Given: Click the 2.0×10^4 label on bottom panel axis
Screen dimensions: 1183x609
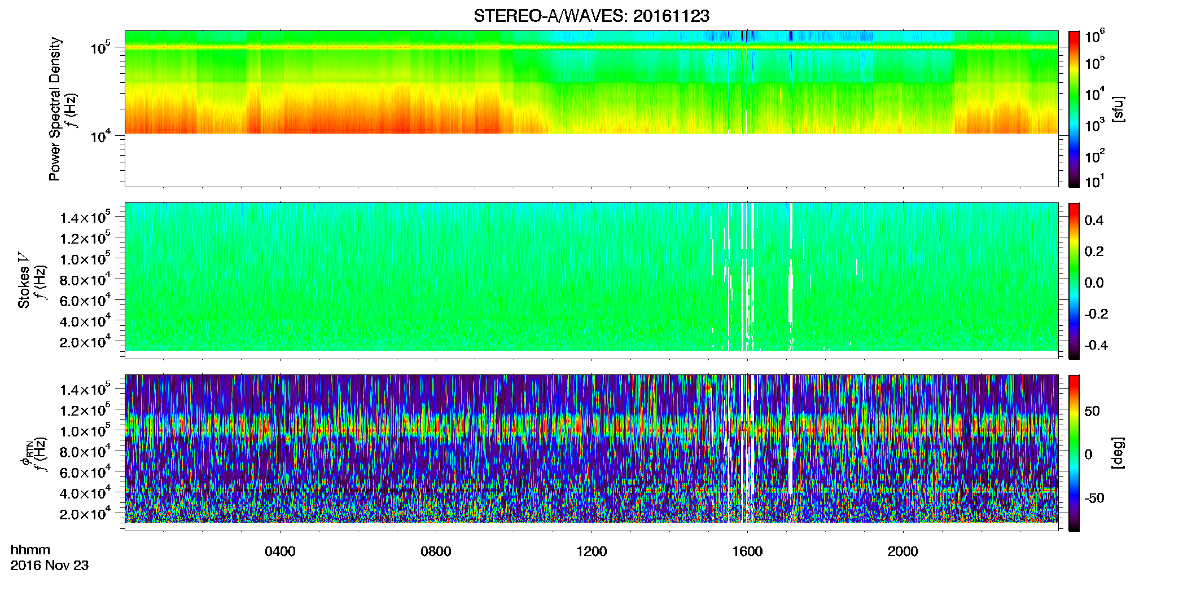Looking at the screenshot, I should point(85,513).
